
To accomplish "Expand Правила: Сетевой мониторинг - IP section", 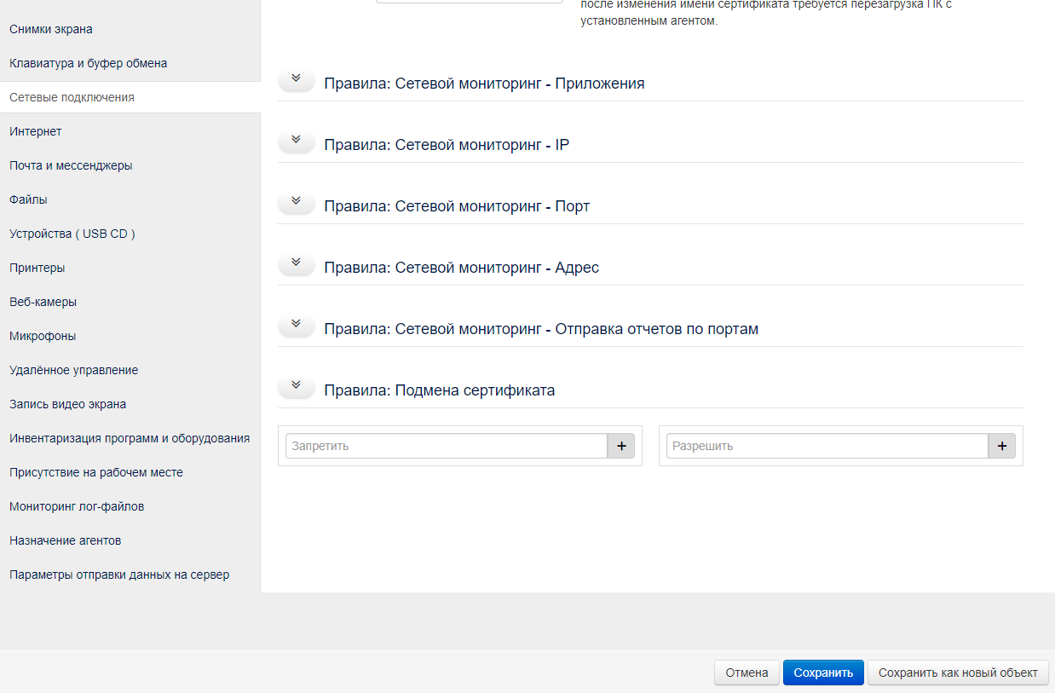I will [297, 141].
